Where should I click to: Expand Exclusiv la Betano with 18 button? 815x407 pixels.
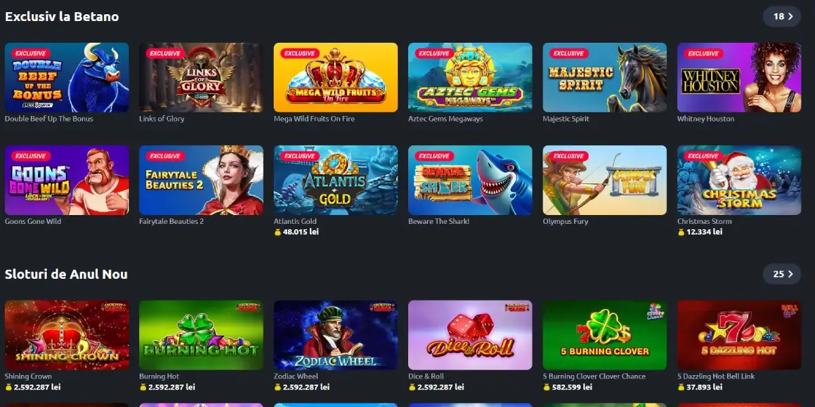tap(782, 16)
